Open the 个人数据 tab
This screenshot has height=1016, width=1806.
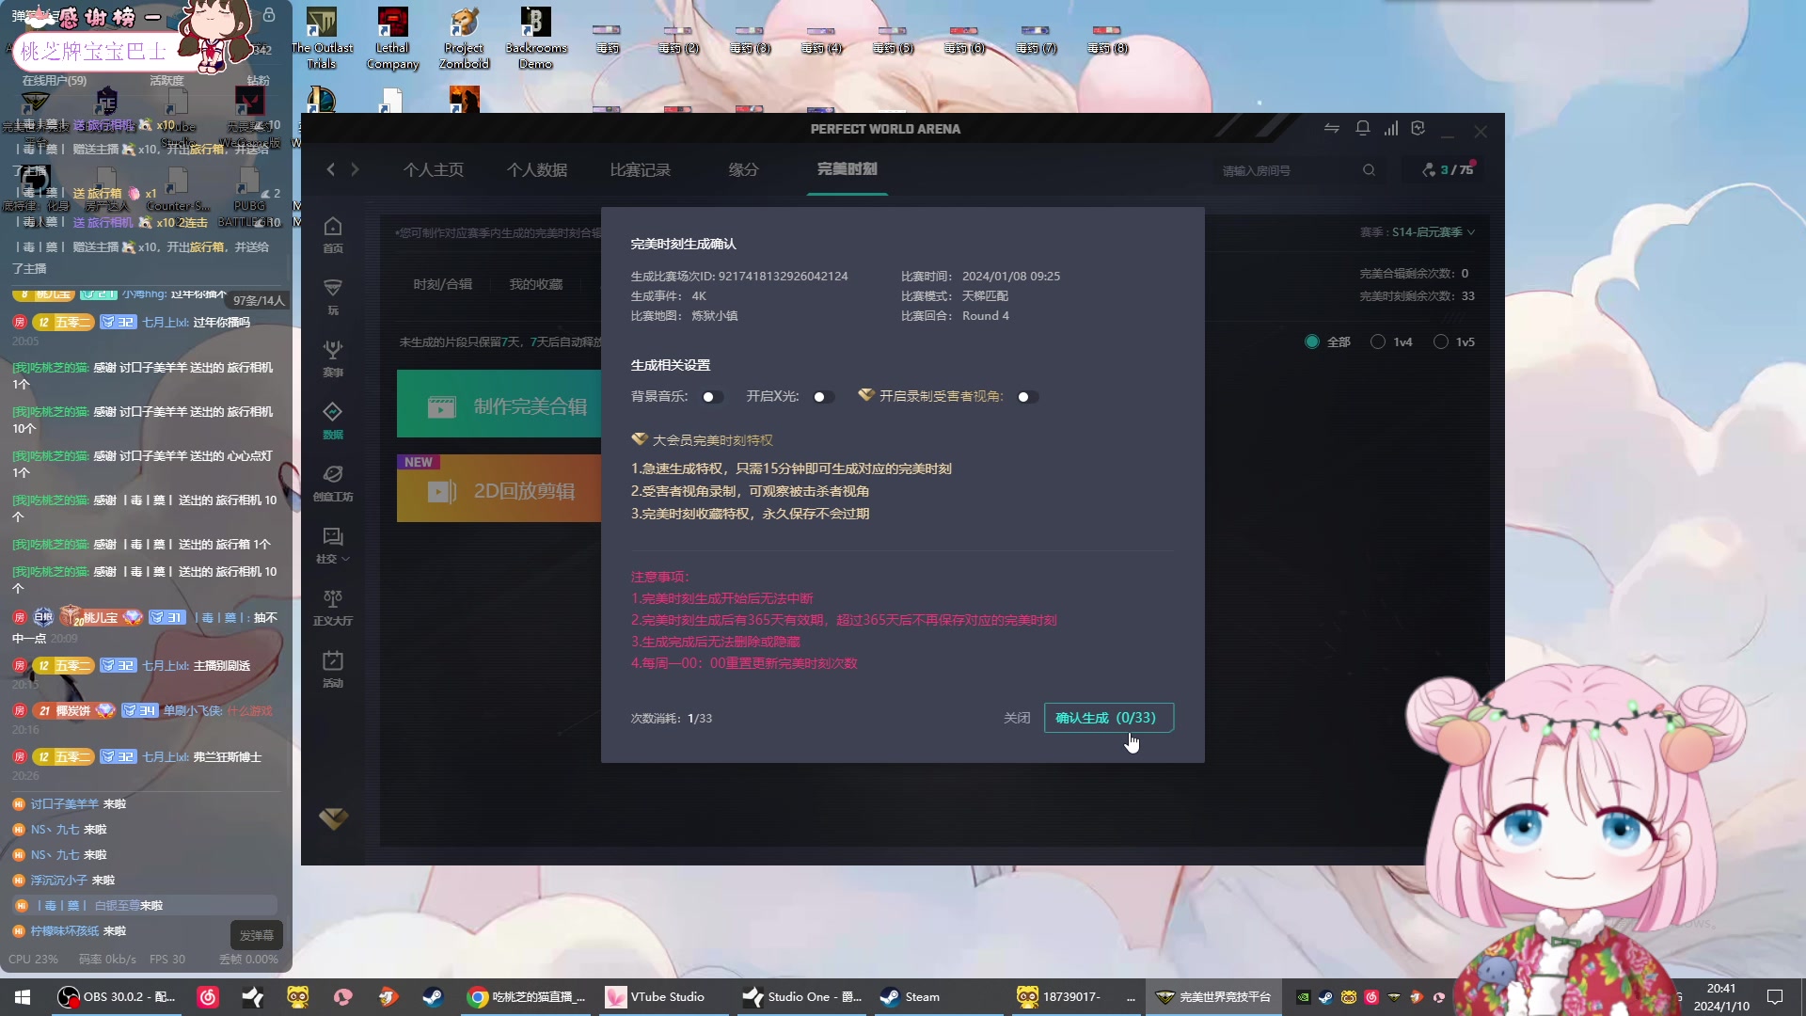537,169
